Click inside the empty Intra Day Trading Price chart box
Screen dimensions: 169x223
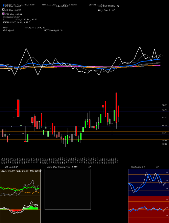(68, 189)
